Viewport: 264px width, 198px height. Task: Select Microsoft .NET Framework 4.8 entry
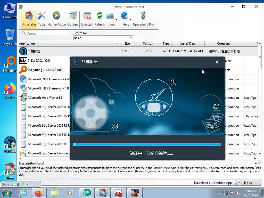pos(48,88)
